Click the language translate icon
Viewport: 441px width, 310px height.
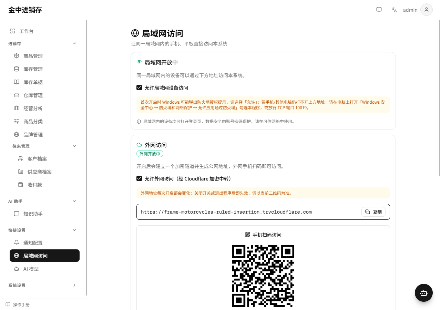click(x=394, y=10)
